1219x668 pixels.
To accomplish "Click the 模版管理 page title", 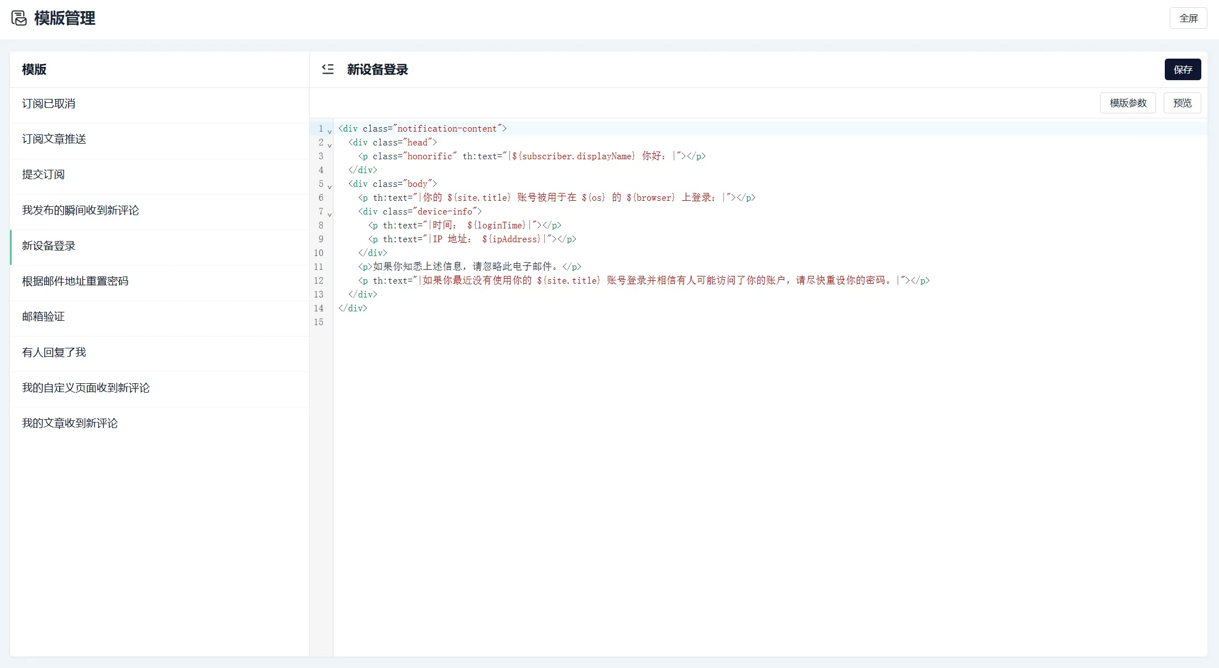I will pyautogui.click(x=65, y=18).
